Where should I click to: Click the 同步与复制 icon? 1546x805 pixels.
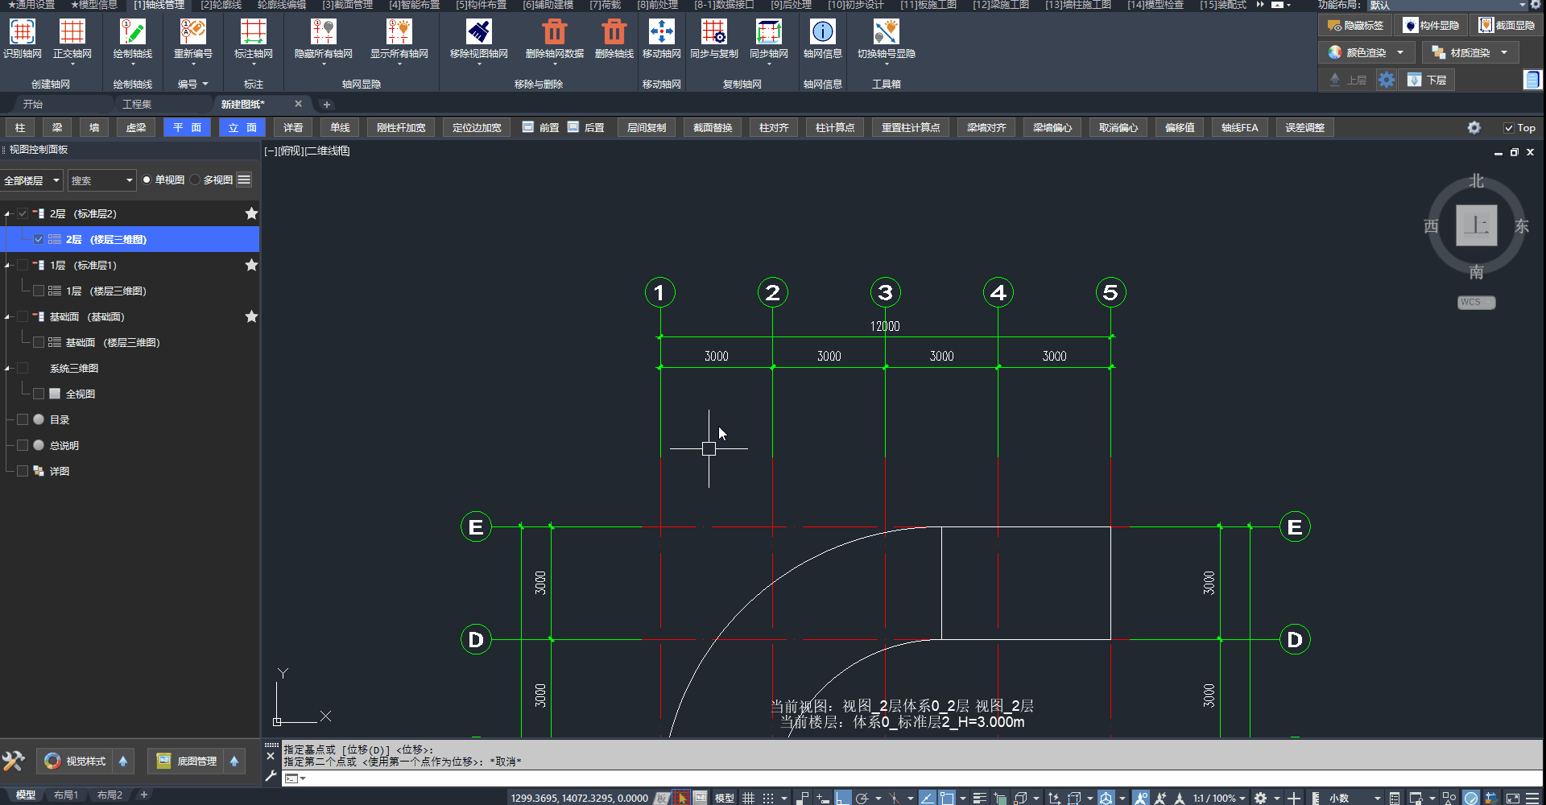pos(713,32)
